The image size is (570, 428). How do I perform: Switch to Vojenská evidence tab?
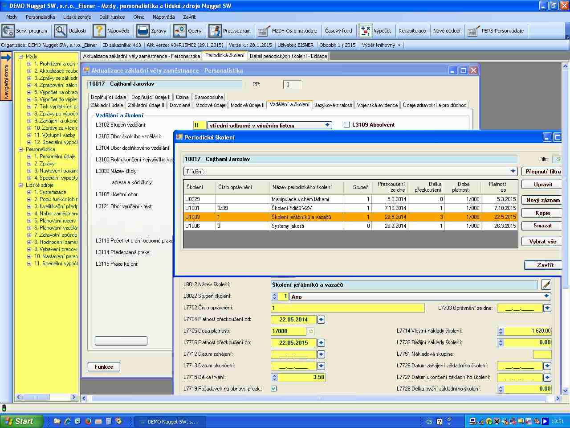(377, 105)
